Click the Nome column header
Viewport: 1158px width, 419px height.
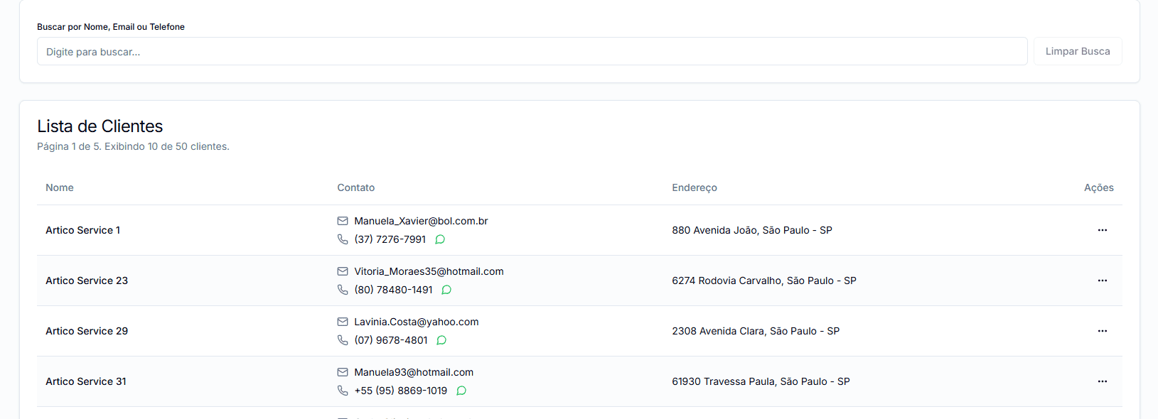[x=60, y=187]
